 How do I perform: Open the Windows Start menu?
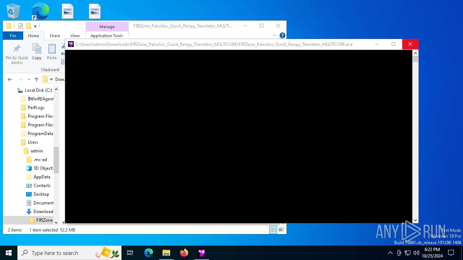9,253
